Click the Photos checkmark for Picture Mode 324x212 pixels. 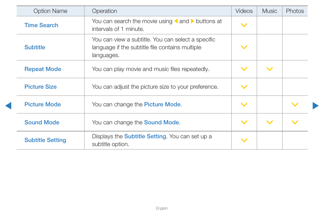[295, 104]
